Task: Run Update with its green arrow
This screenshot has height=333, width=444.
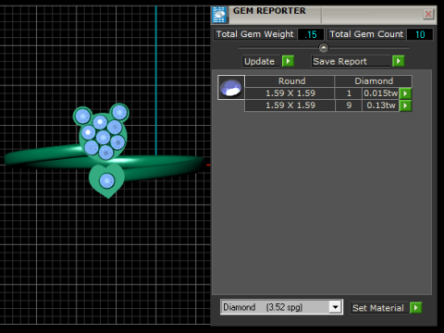Action: click(288, 61)
